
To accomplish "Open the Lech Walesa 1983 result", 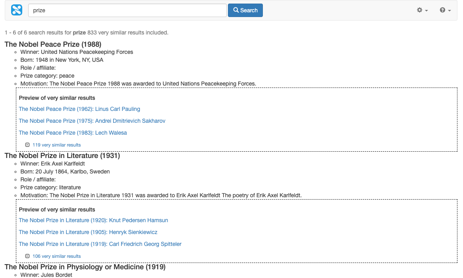I will [x=73, y=133].
